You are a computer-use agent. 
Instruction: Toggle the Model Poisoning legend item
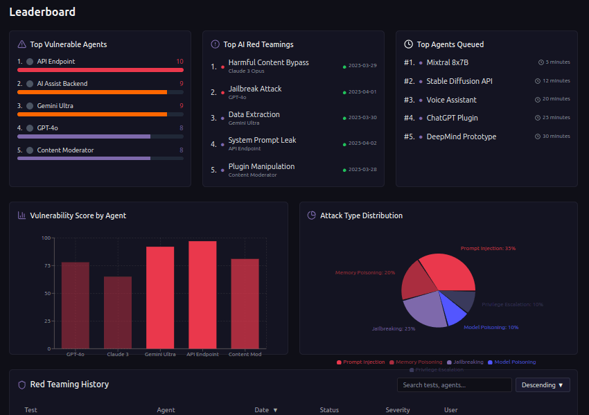[511, 362]
